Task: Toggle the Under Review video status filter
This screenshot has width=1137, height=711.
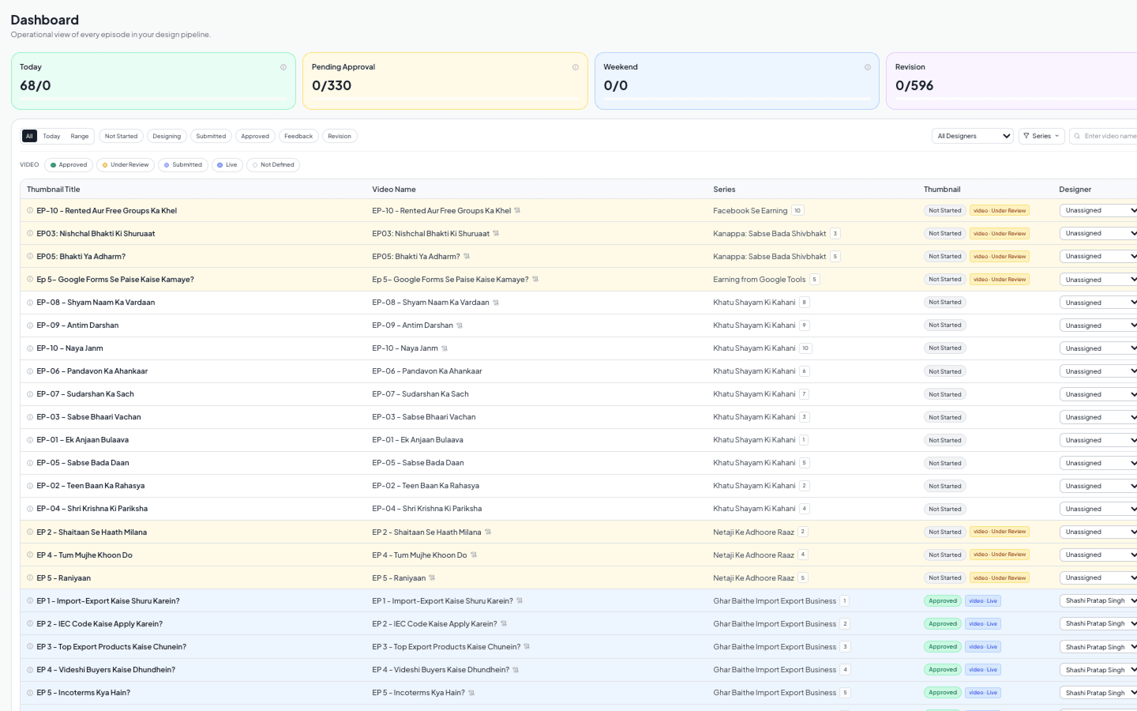Action: pos(126,165)
